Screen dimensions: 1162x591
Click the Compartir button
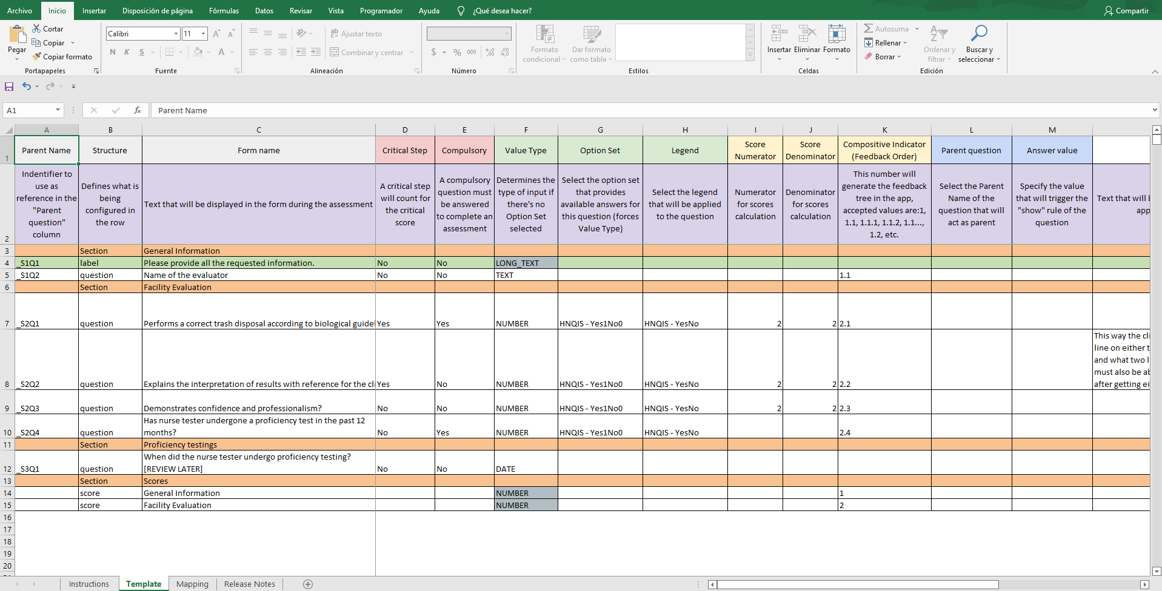[1126, 11]
